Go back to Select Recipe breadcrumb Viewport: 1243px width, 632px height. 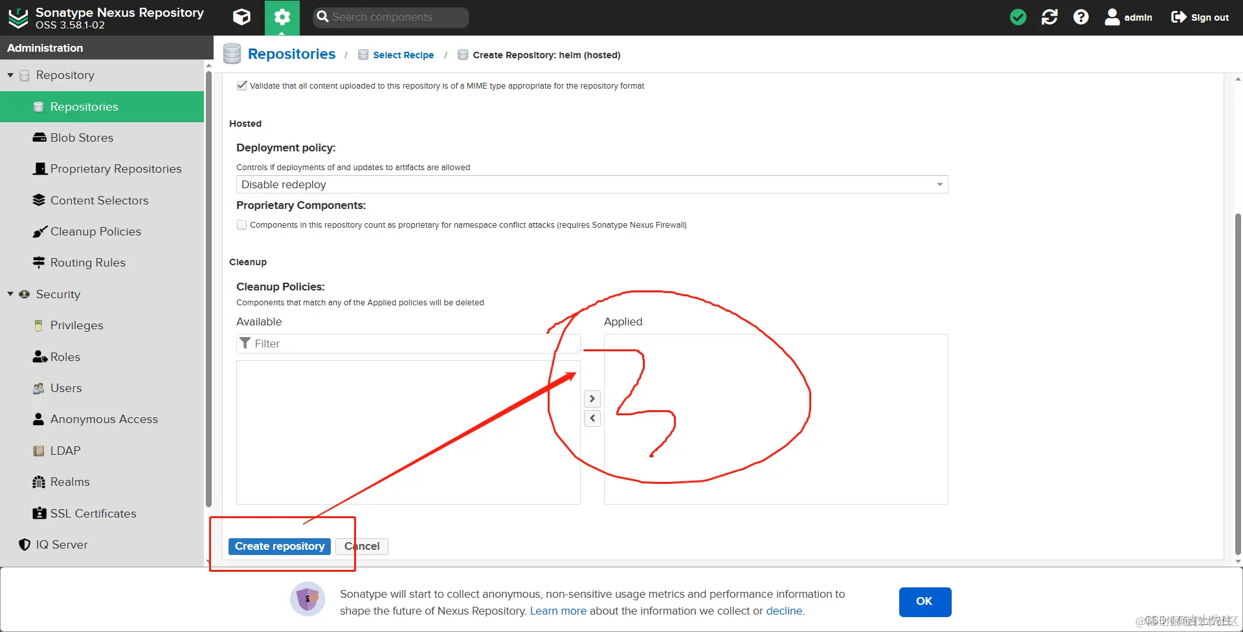point(403,55)
